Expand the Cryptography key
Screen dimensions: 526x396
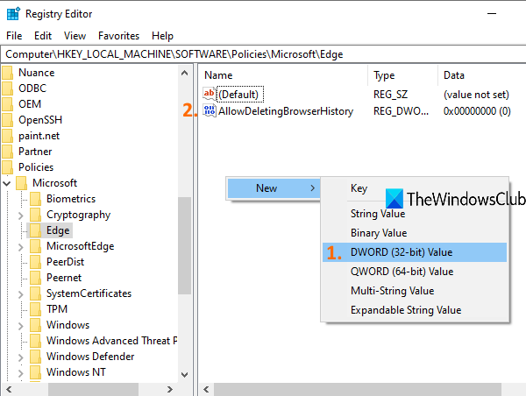pos(21,216)
